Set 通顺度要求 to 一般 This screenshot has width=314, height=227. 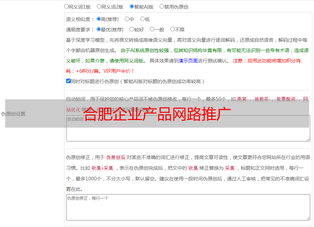tap(152, 29)
